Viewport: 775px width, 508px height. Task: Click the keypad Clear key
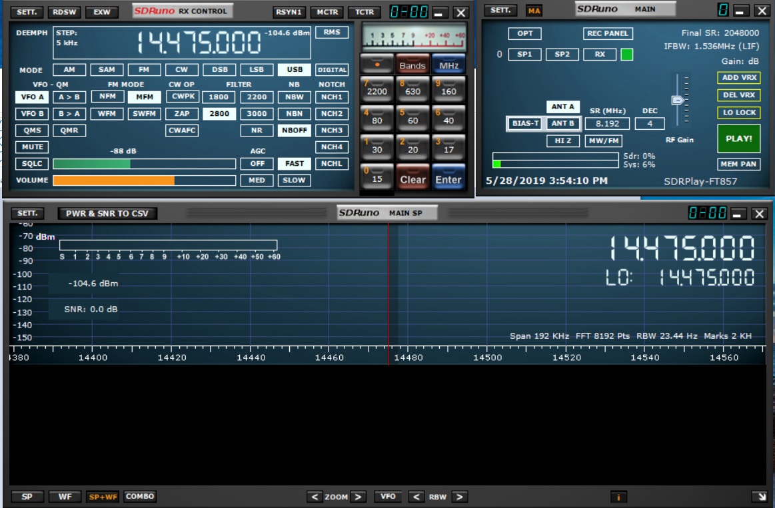point(412,178)
